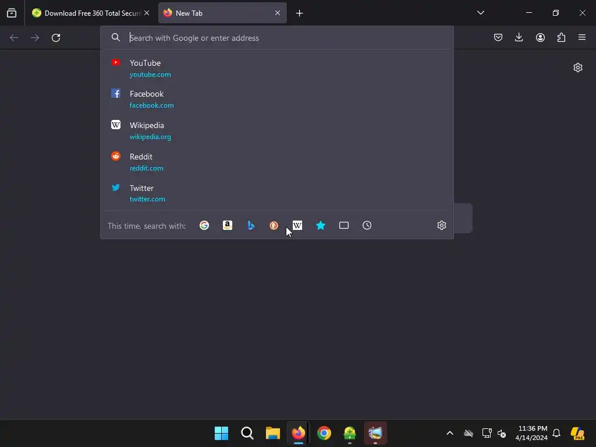
Task: Open the Firefox application menu
Action: (582, 37)
